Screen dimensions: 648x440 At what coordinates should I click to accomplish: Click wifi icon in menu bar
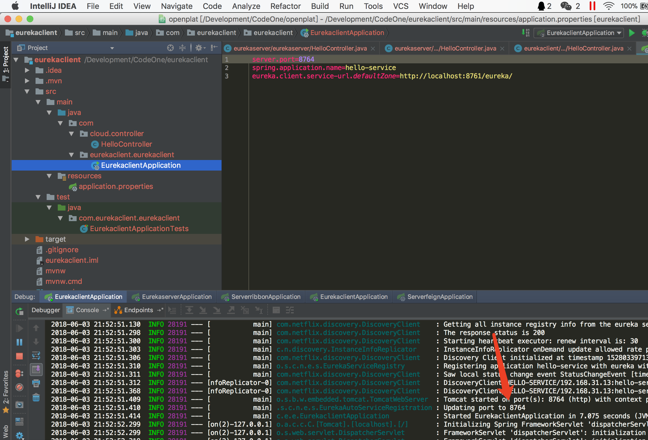click(608, 6)
